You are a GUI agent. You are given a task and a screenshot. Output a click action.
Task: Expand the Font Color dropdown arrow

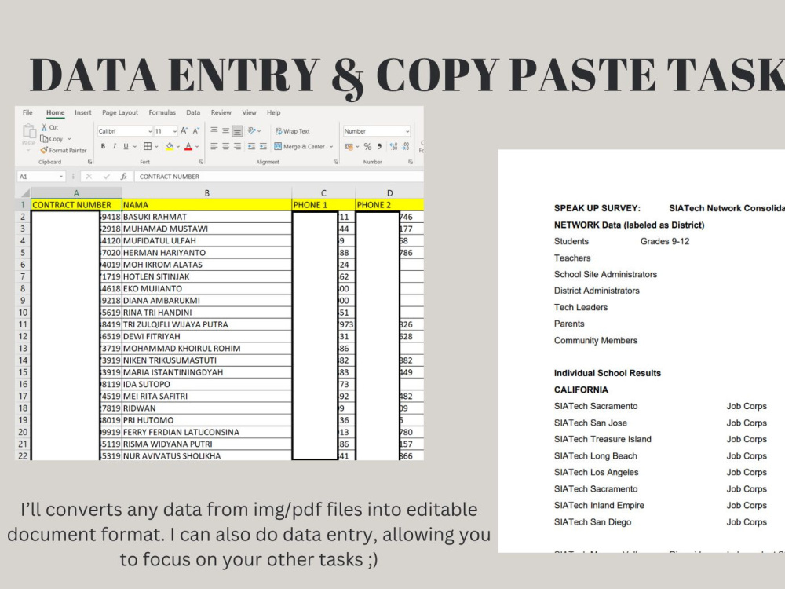(197, 147)
